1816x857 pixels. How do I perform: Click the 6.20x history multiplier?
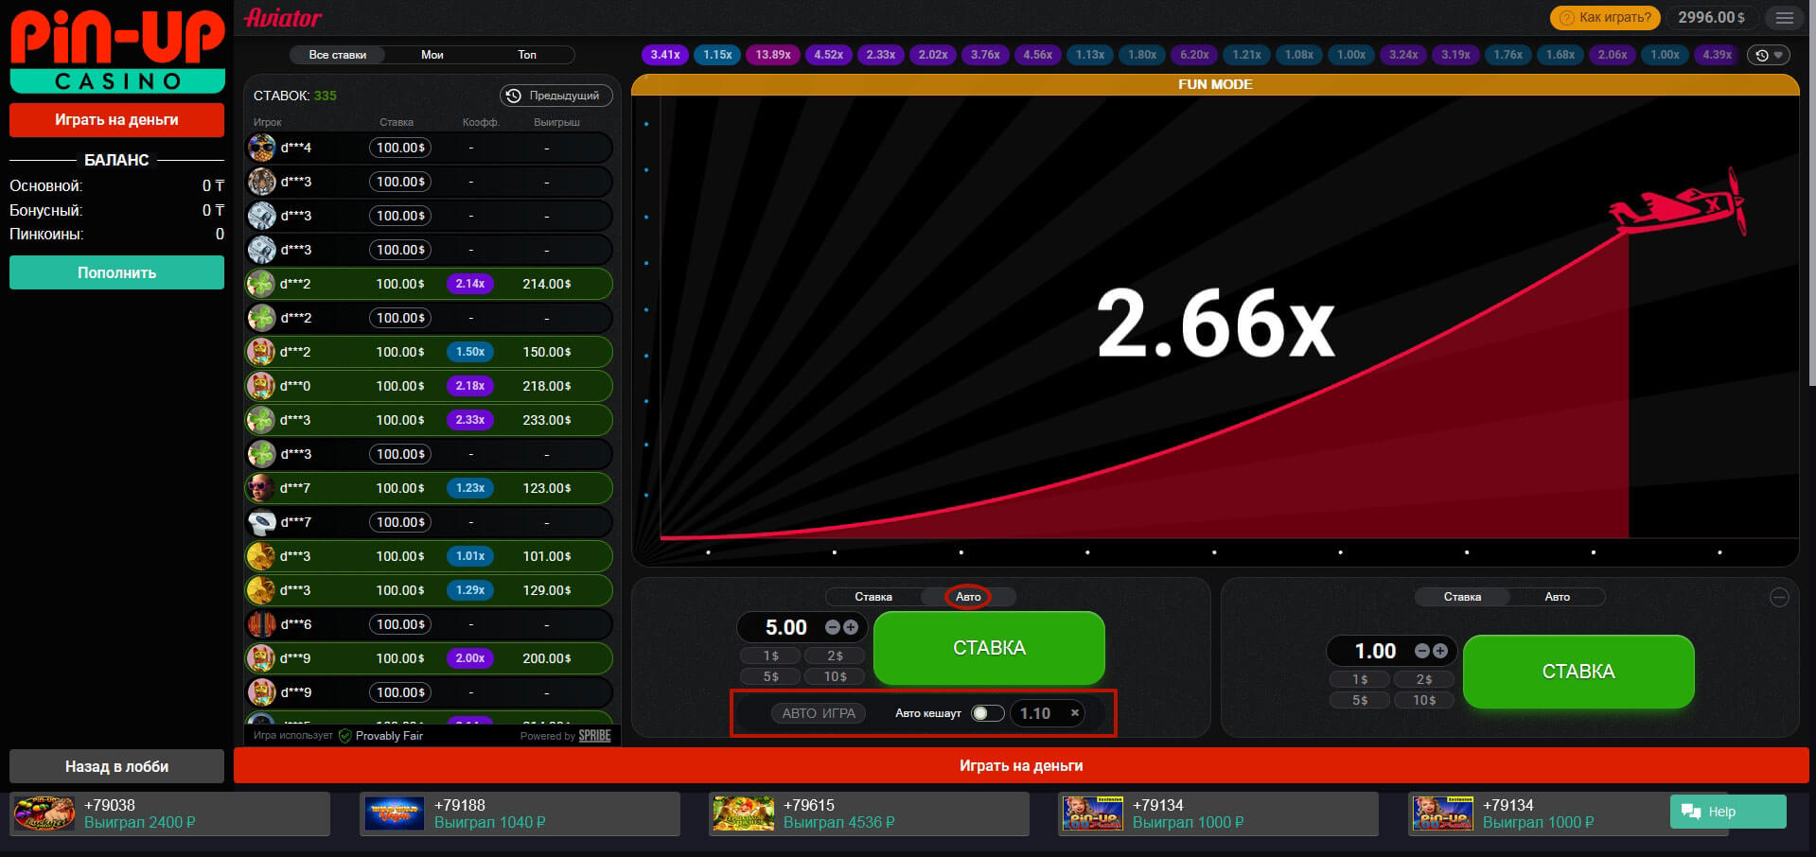click(x=1194, y=55)
